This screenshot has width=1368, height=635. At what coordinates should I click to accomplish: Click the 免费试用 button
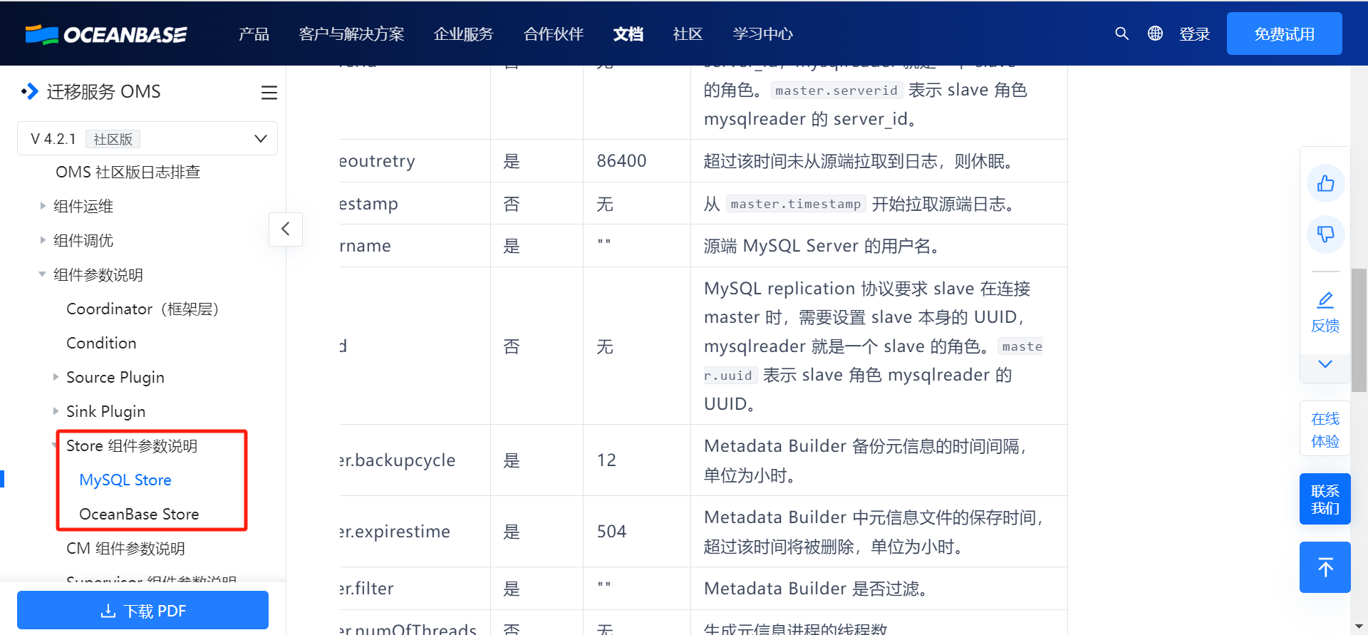coord(1284,33)
